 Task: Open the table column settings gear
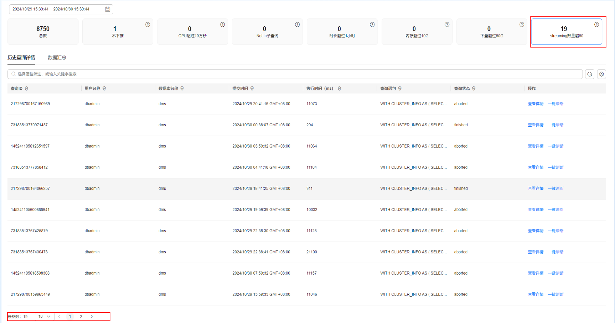click(601, 74)
